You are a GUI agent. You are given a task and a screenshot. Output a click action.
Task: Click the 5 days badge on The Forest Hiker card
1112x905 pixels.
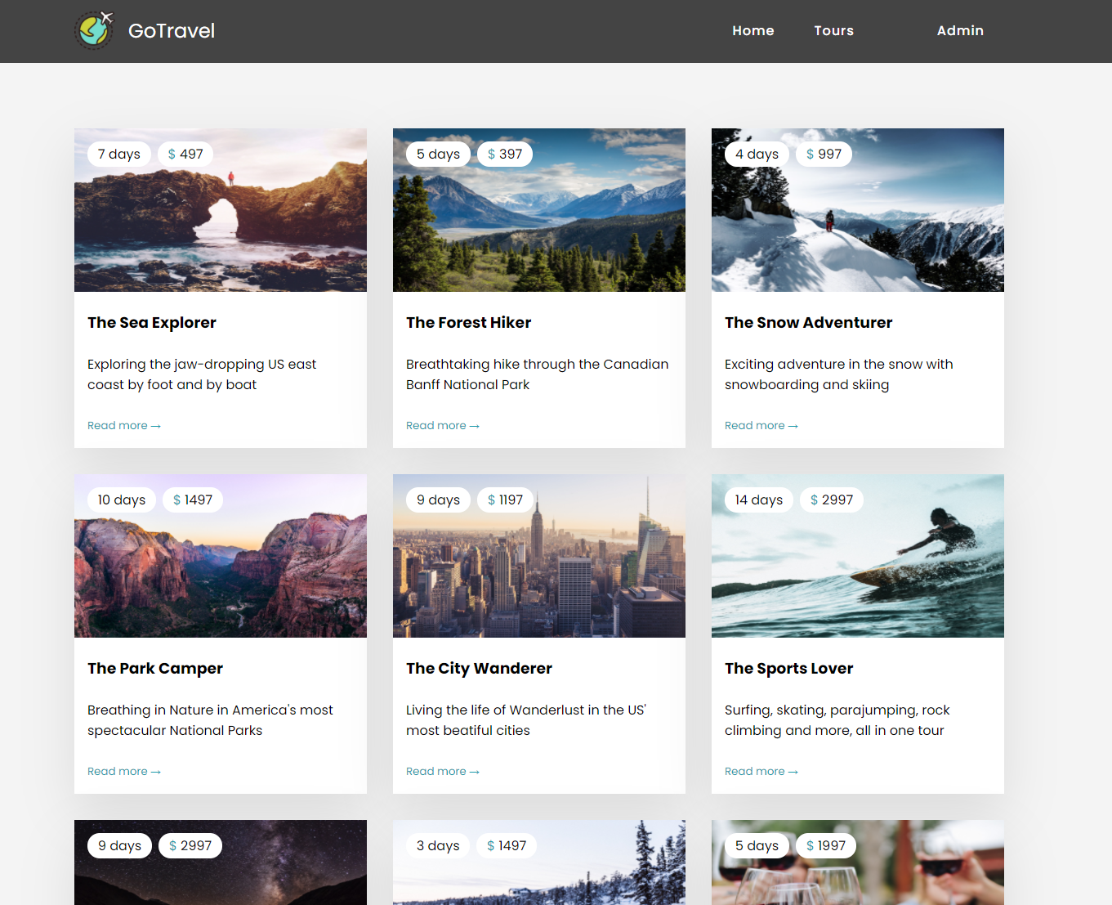pyautogui.click(x=438, y=154)
